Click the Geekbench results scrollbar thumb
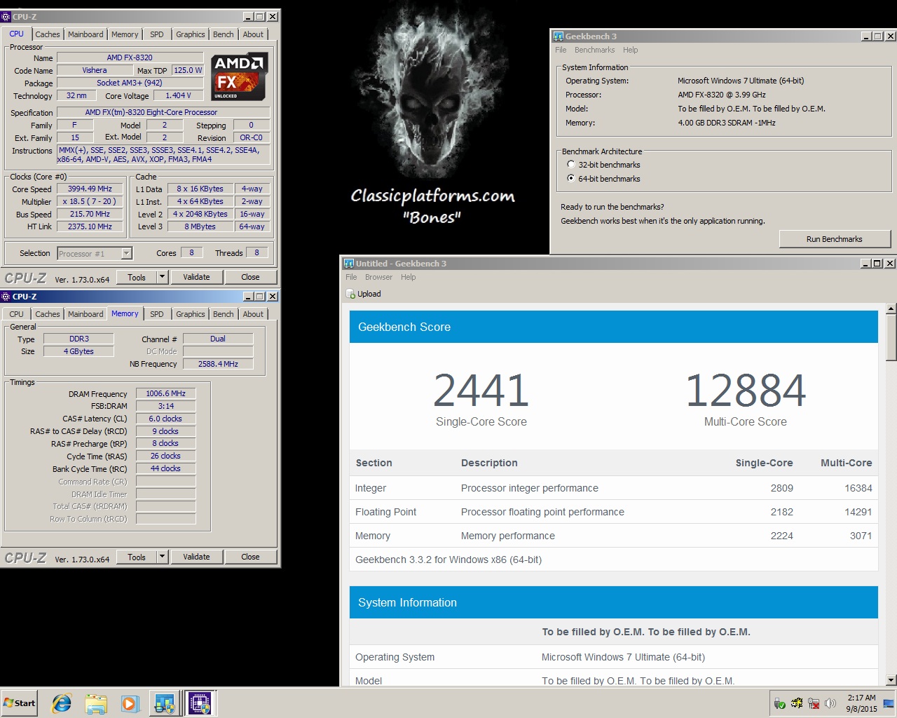This screenshot has width=897, height=718. tap(891, 337)
